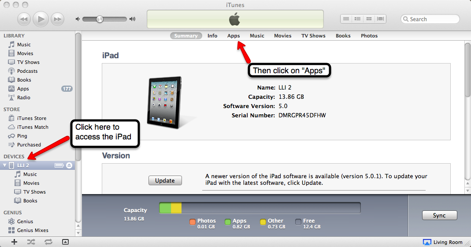Toggle shuffle in bottom bar

coord(31,242)
